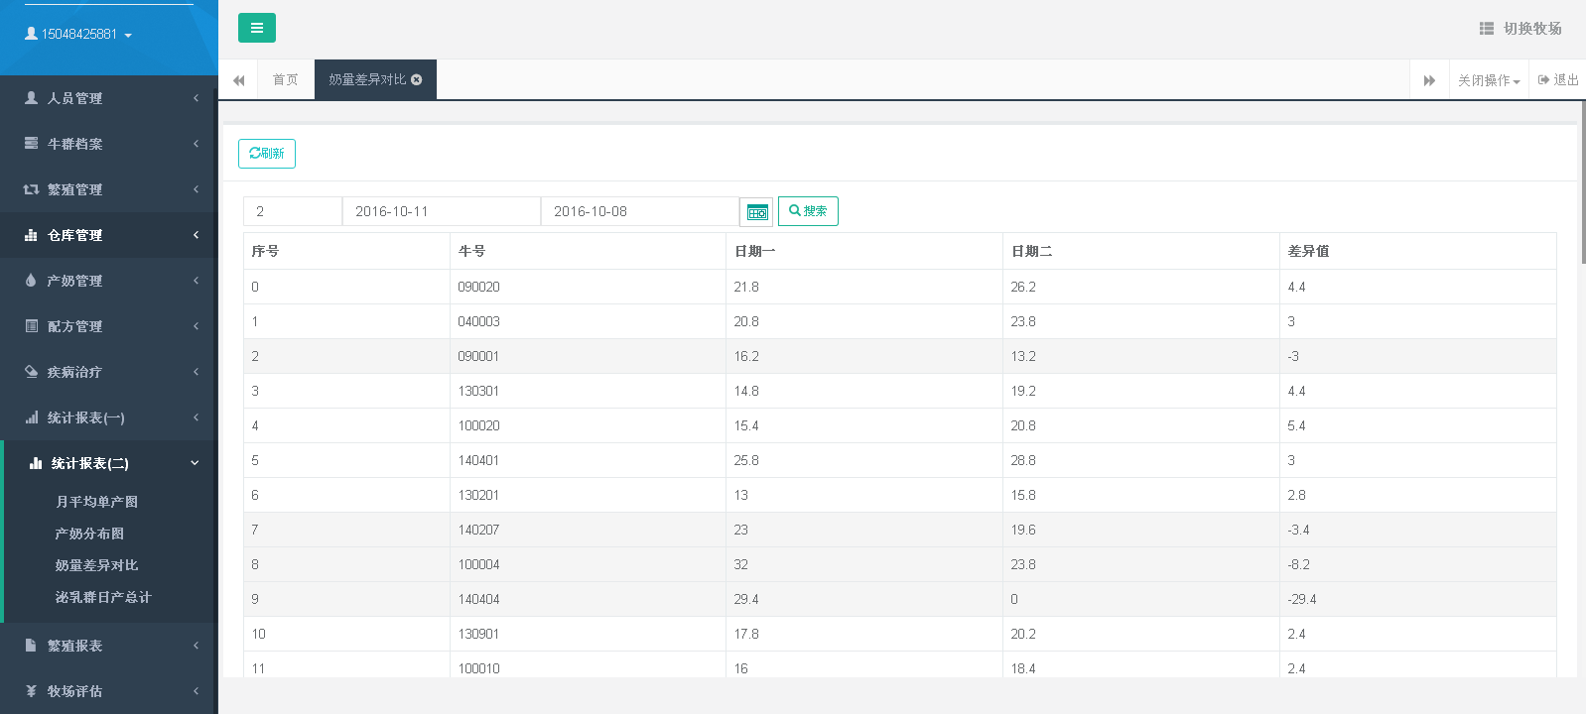Collapse 统计报表(二) chevron arrow

195,463
